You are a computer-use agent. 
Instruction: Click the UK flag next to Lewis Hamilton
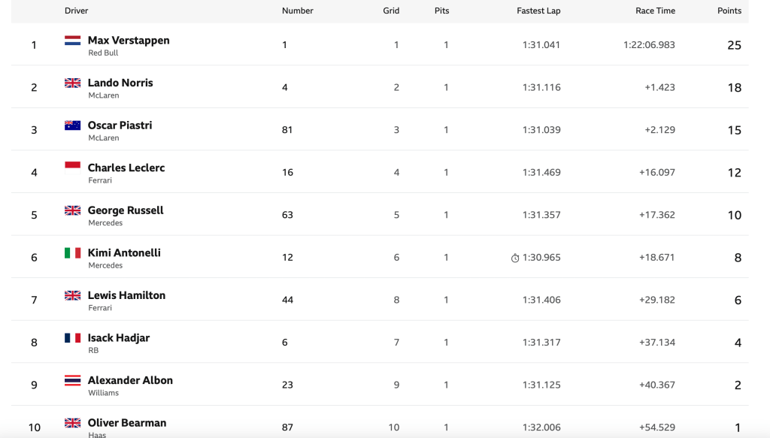[x=72, y=295]
